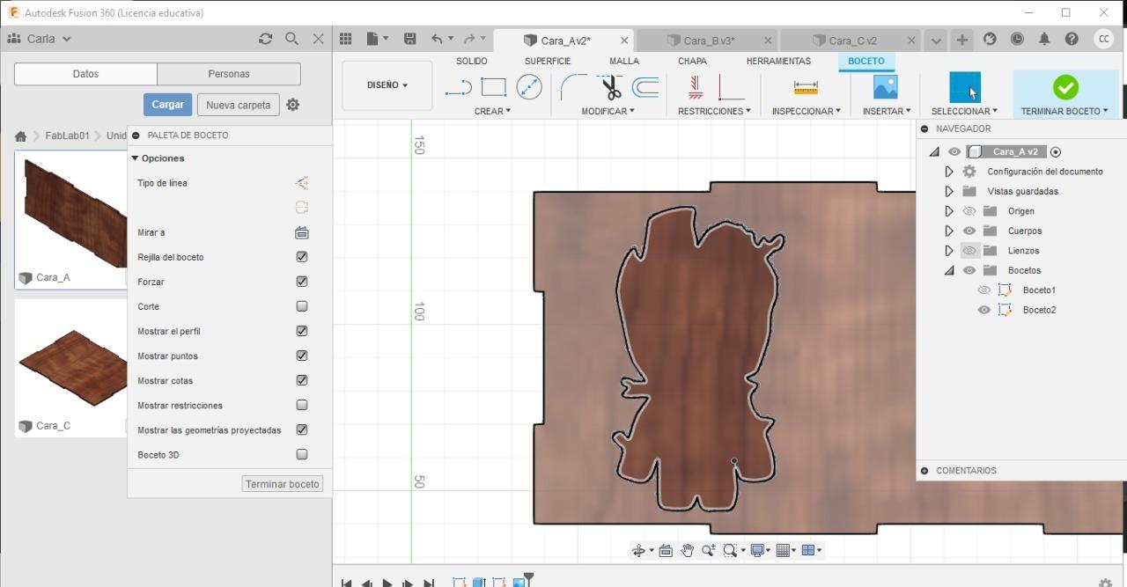Toggle visibility of Boceto1
Viewport: 1127px width, 587px height.
(984, 290)
